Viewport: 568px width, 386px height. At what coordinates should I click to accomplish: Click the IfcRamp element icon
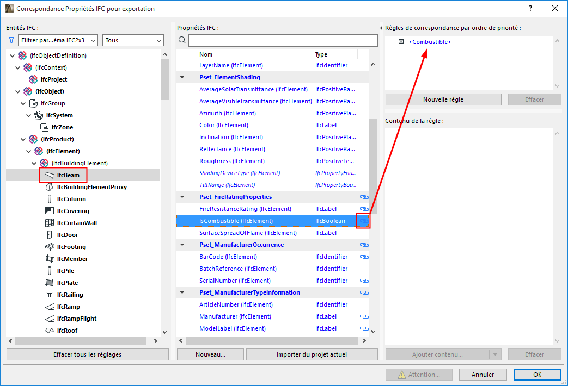tap(49, 307)
